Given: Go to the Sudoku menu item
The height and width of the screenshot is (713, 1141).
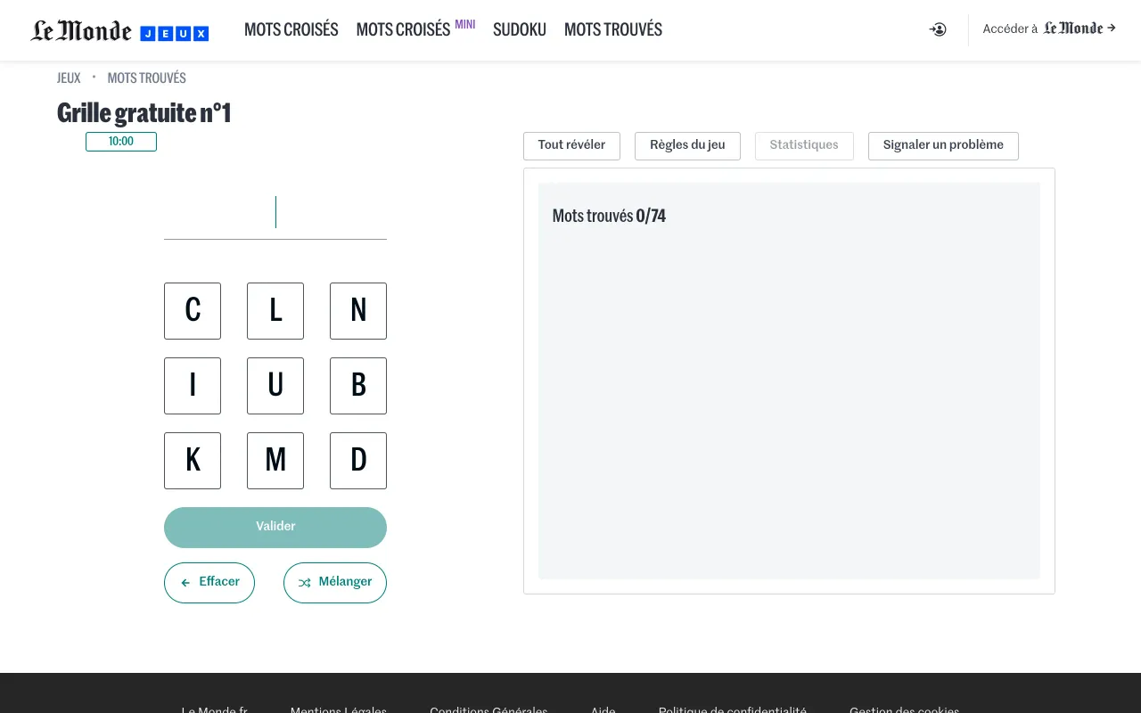Looking at the screenshot, I should [x=520, y=30].
